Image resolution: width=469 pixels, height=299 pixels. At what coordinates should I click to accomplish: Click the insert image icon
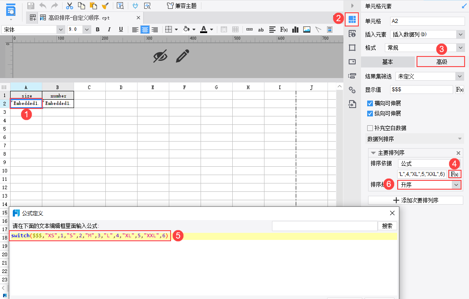pos(307,30)
